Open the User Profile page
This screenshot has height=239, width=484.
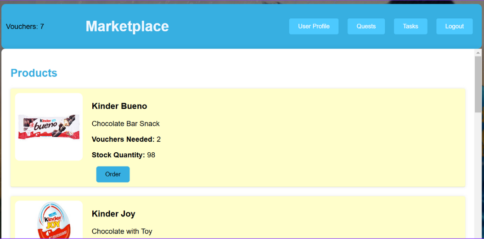click(x=314, y=26)
